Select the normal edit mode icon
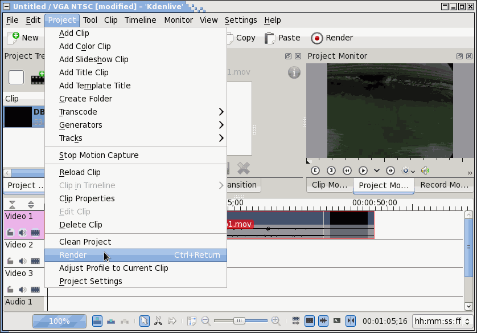This screenshot has height=333, width=477. (97, 321)
